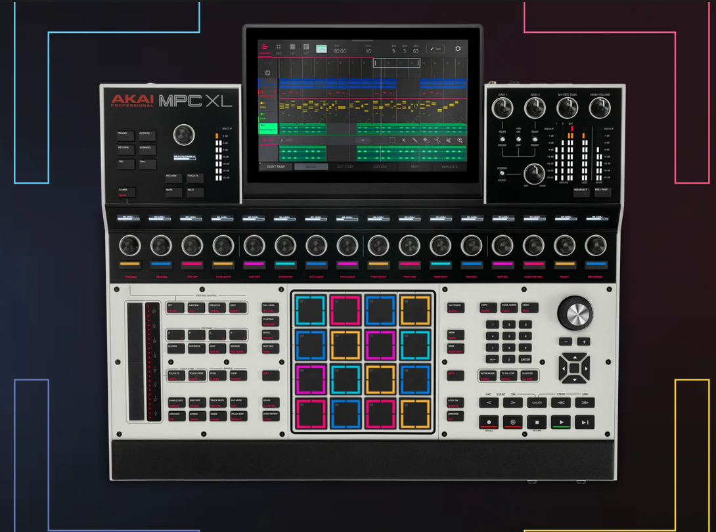Switch to the Arrange tab on touchscreen

pyautogui.click(x=265, y=49)
